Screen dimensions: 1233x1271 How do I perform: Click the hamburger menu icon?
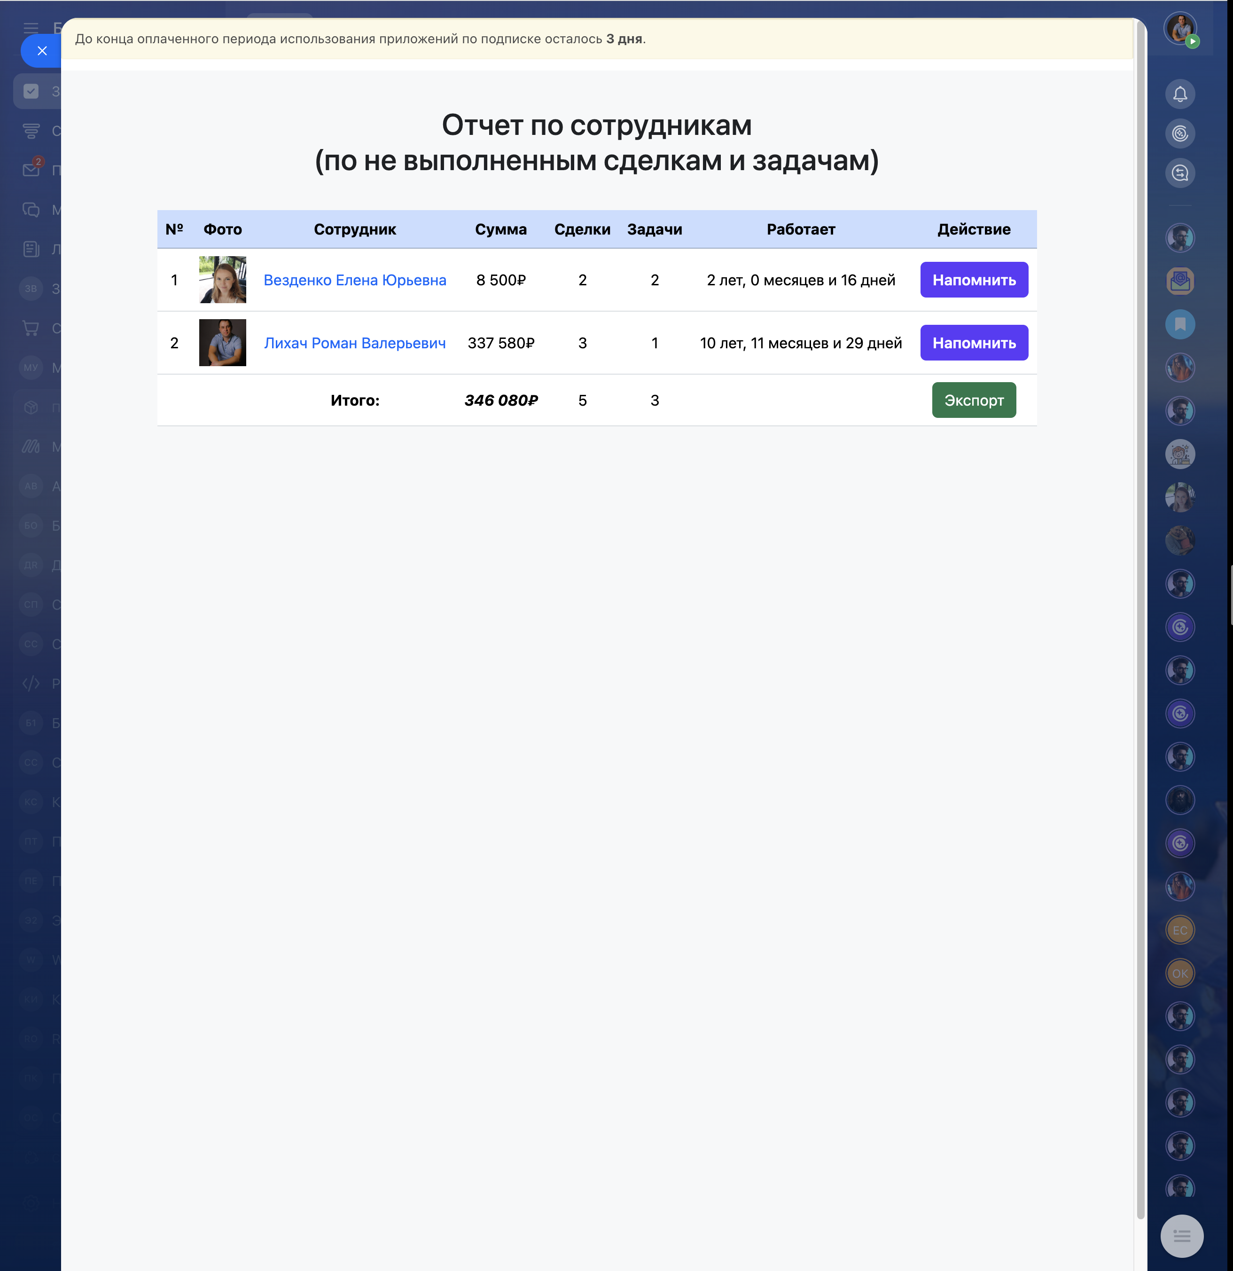(31, 27)
